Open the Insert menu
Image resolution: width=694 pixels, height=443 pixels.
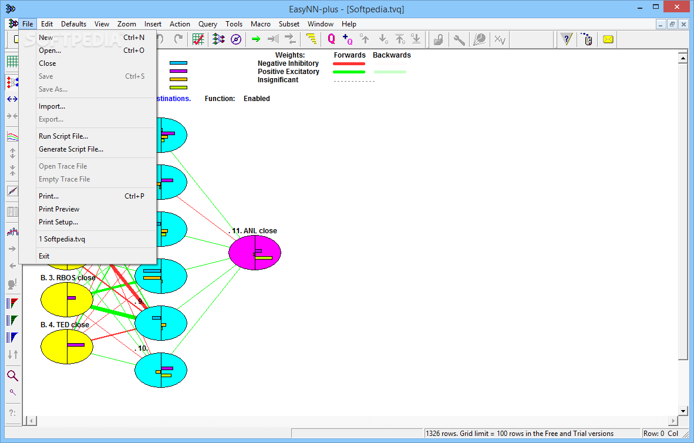tap(153, 24)
